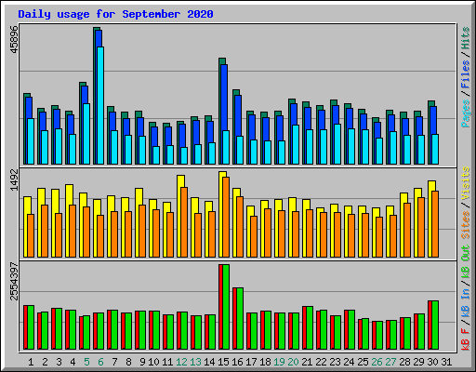The width and height of the screenshot is (476, 372).
Task: Click day 21 on the x-axis
Action: click(x=307, y=362)
